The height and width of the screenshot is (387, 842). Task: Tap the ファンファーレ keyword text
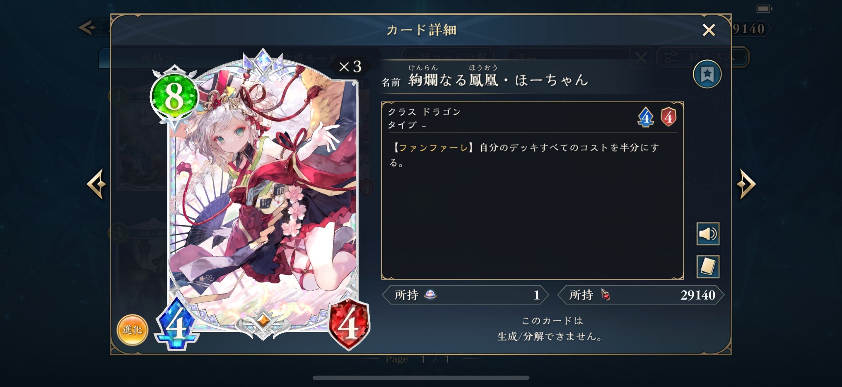434,147
